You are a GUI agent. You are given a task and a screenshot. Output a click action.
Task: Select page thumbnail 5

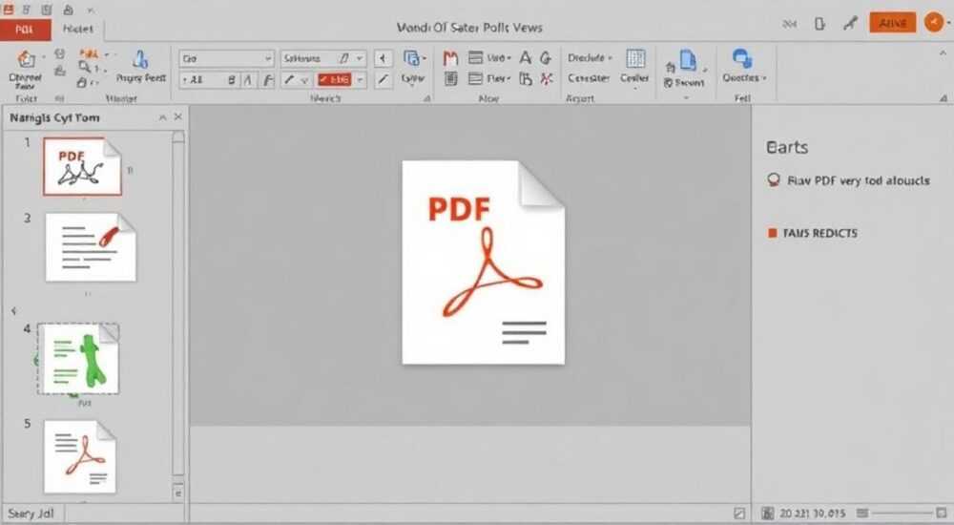[80, 457]
